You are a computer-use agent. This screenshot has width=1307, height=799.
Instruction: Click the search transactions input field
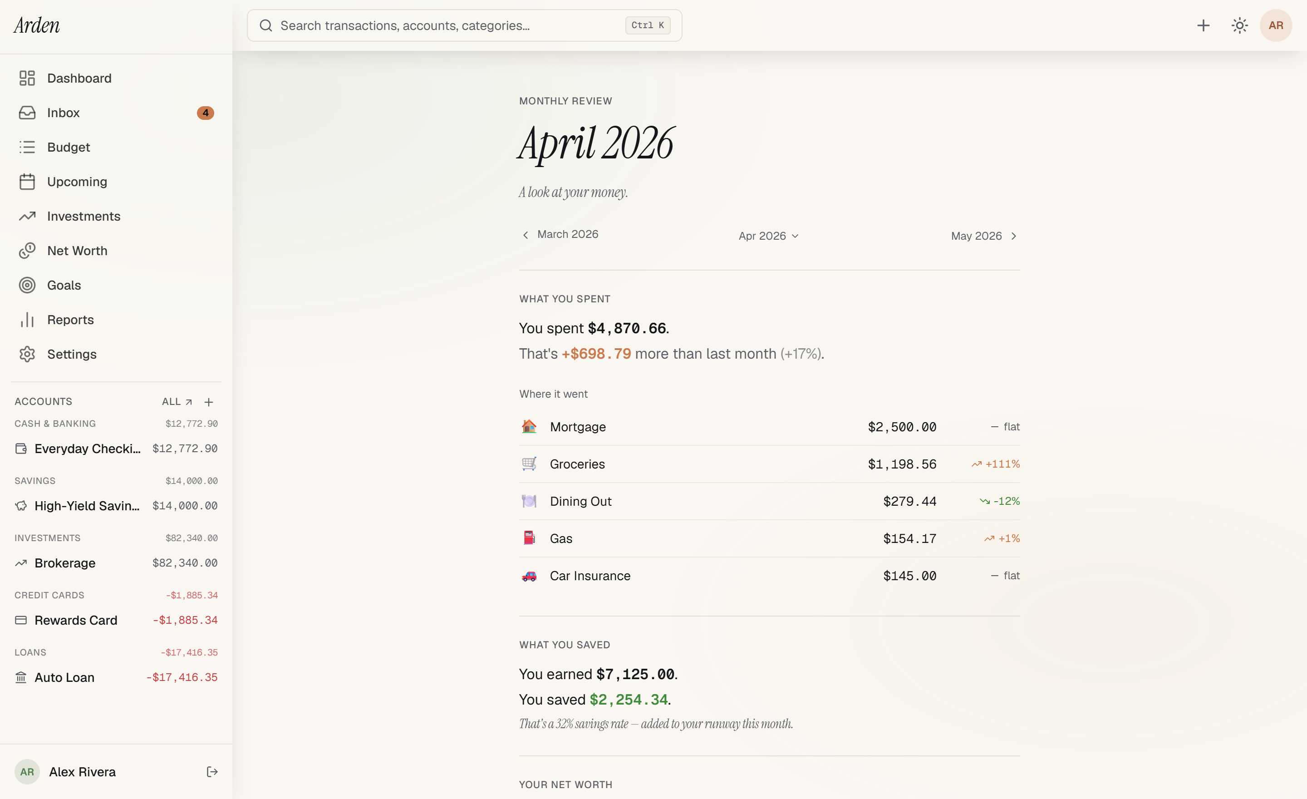pos(464,25)
